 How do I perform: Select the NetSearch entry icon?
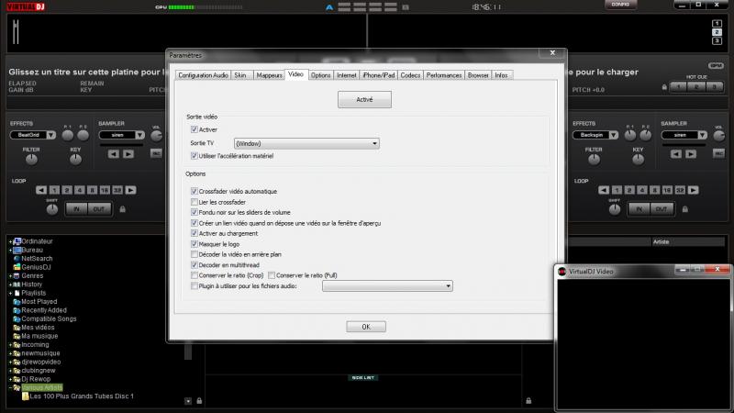click(x=17, y=259)
